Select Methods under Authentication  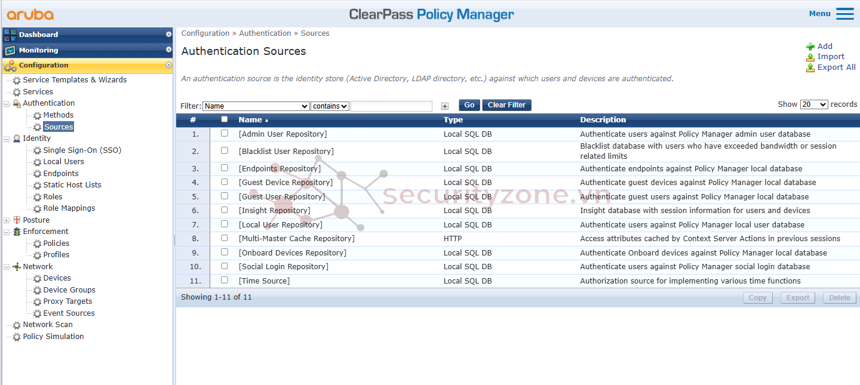(x=58, y=115)
